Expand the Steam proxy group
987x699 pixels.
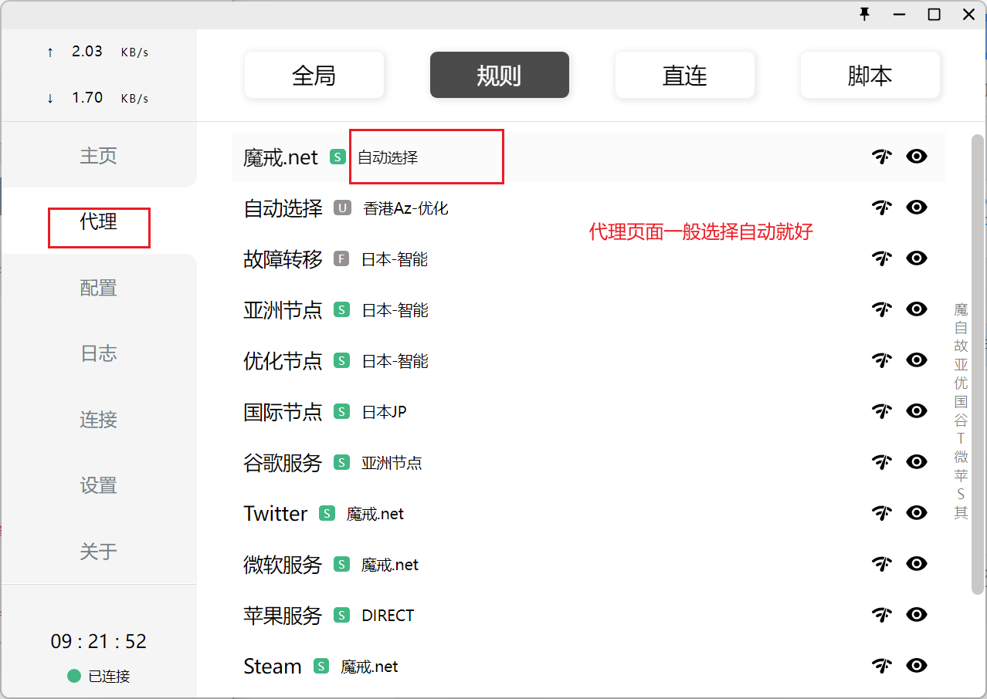click(588, 666)
